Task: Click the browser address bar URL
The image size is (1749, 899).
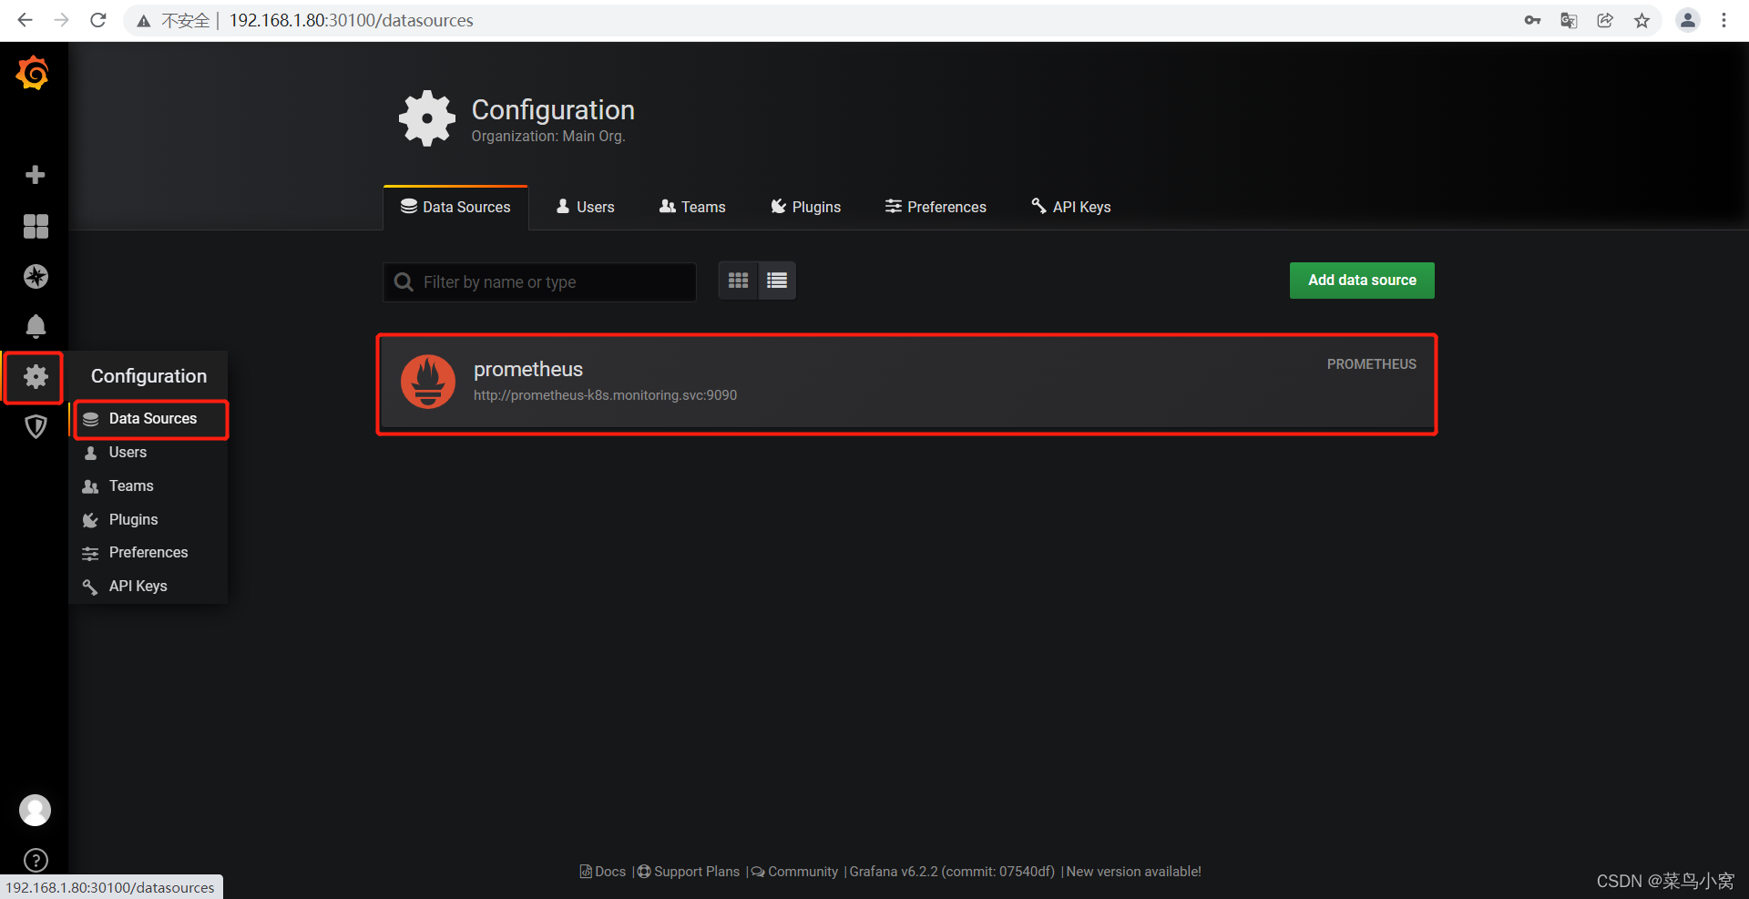Action: 351,20
